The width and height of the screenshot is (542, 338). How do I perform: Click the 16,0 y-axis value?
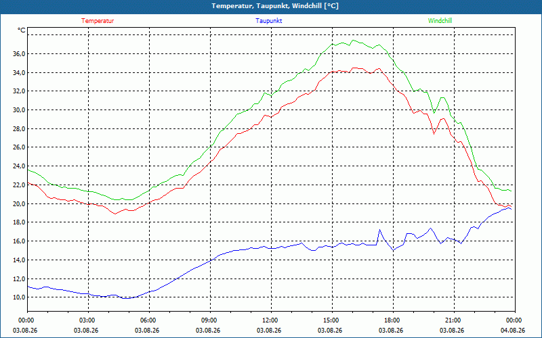(x=20, y=241)
